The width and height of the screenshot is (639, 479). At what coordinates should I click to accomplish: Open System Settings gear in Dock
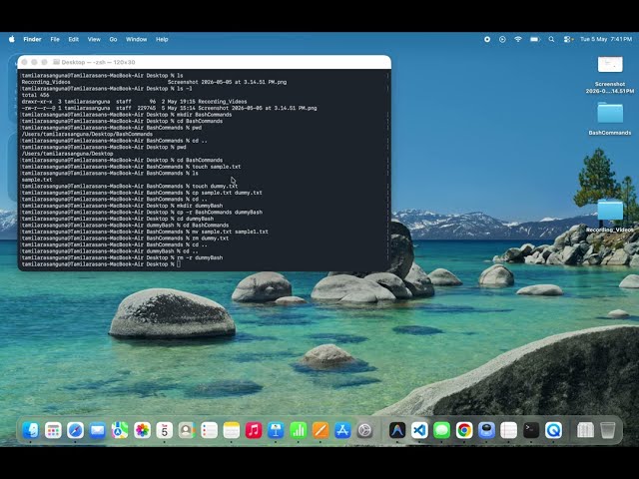tap(364, 430)
